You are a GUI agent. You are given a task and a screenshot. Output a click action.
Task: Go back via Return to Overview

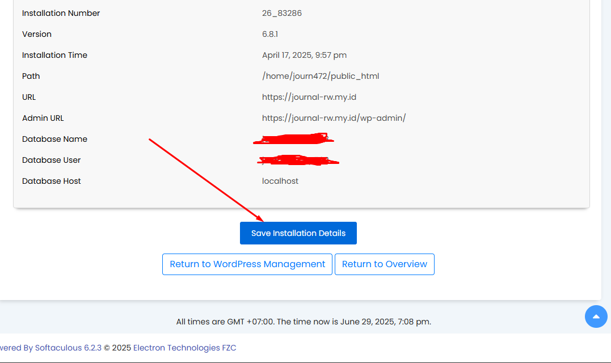[x=384, y=264]
